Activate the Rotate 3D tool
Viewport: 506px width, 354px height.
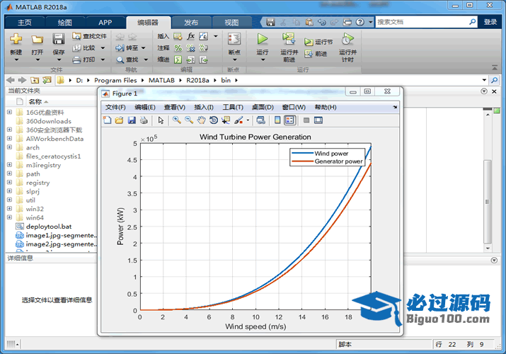(213, 120)
